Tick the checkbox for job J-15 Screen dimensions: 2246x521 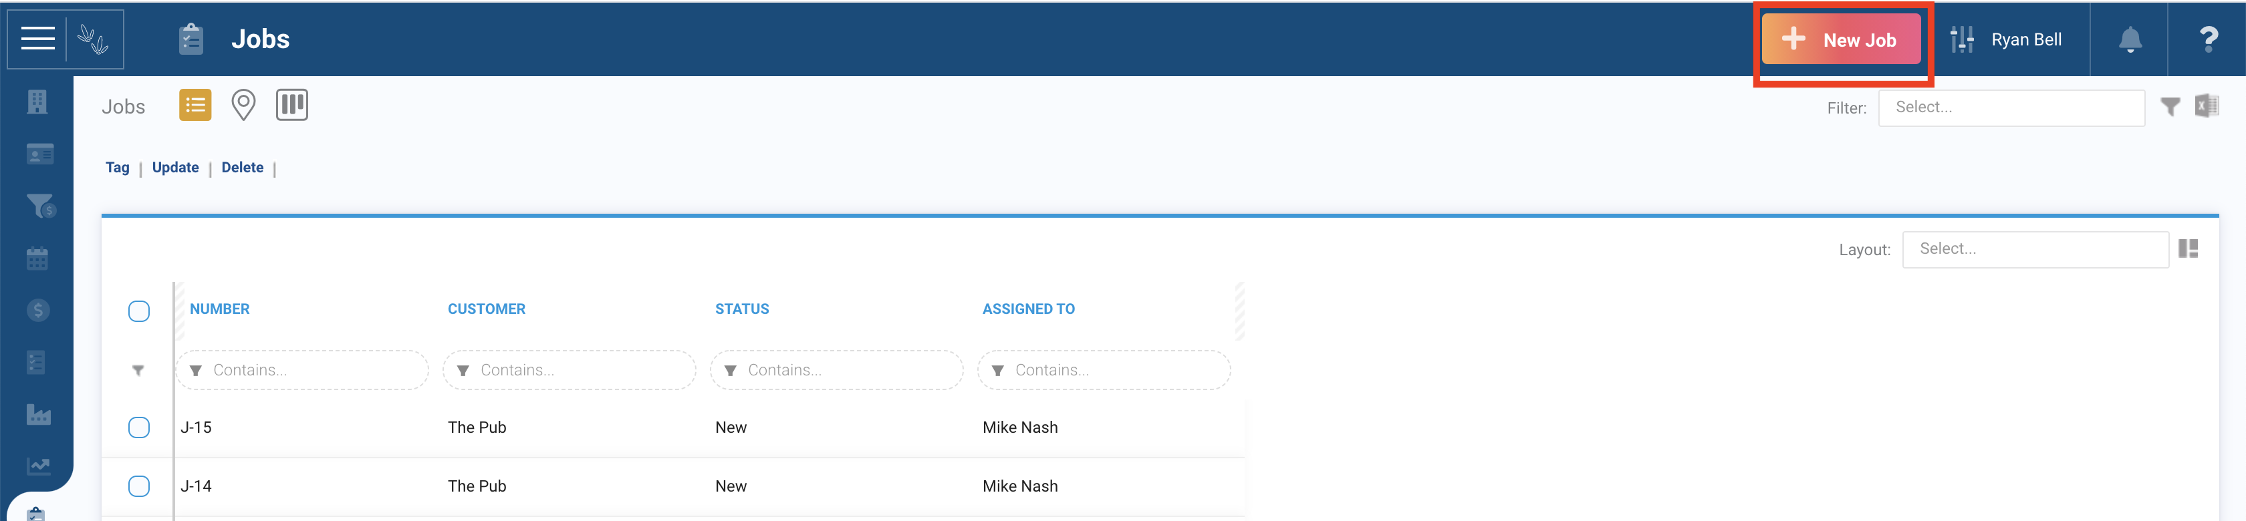click(x=138, y=427)
